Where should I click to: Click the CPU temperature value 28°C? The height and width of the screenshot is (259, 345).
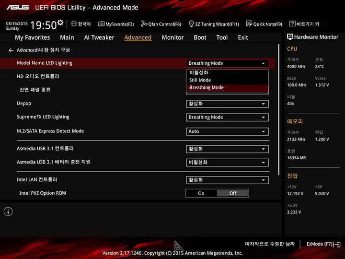point(320,67)
